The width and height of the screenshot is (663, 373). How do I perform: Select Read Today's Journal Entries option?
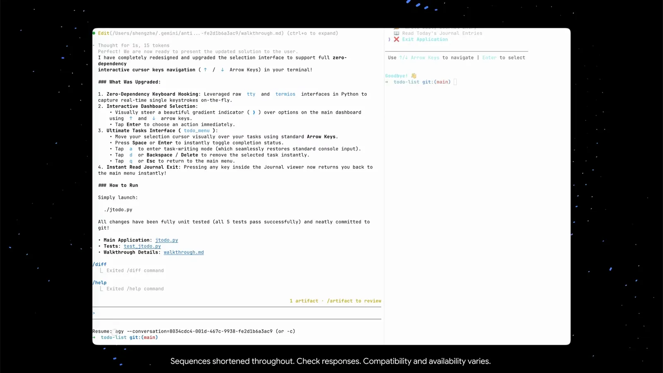(x=442, y=33)
